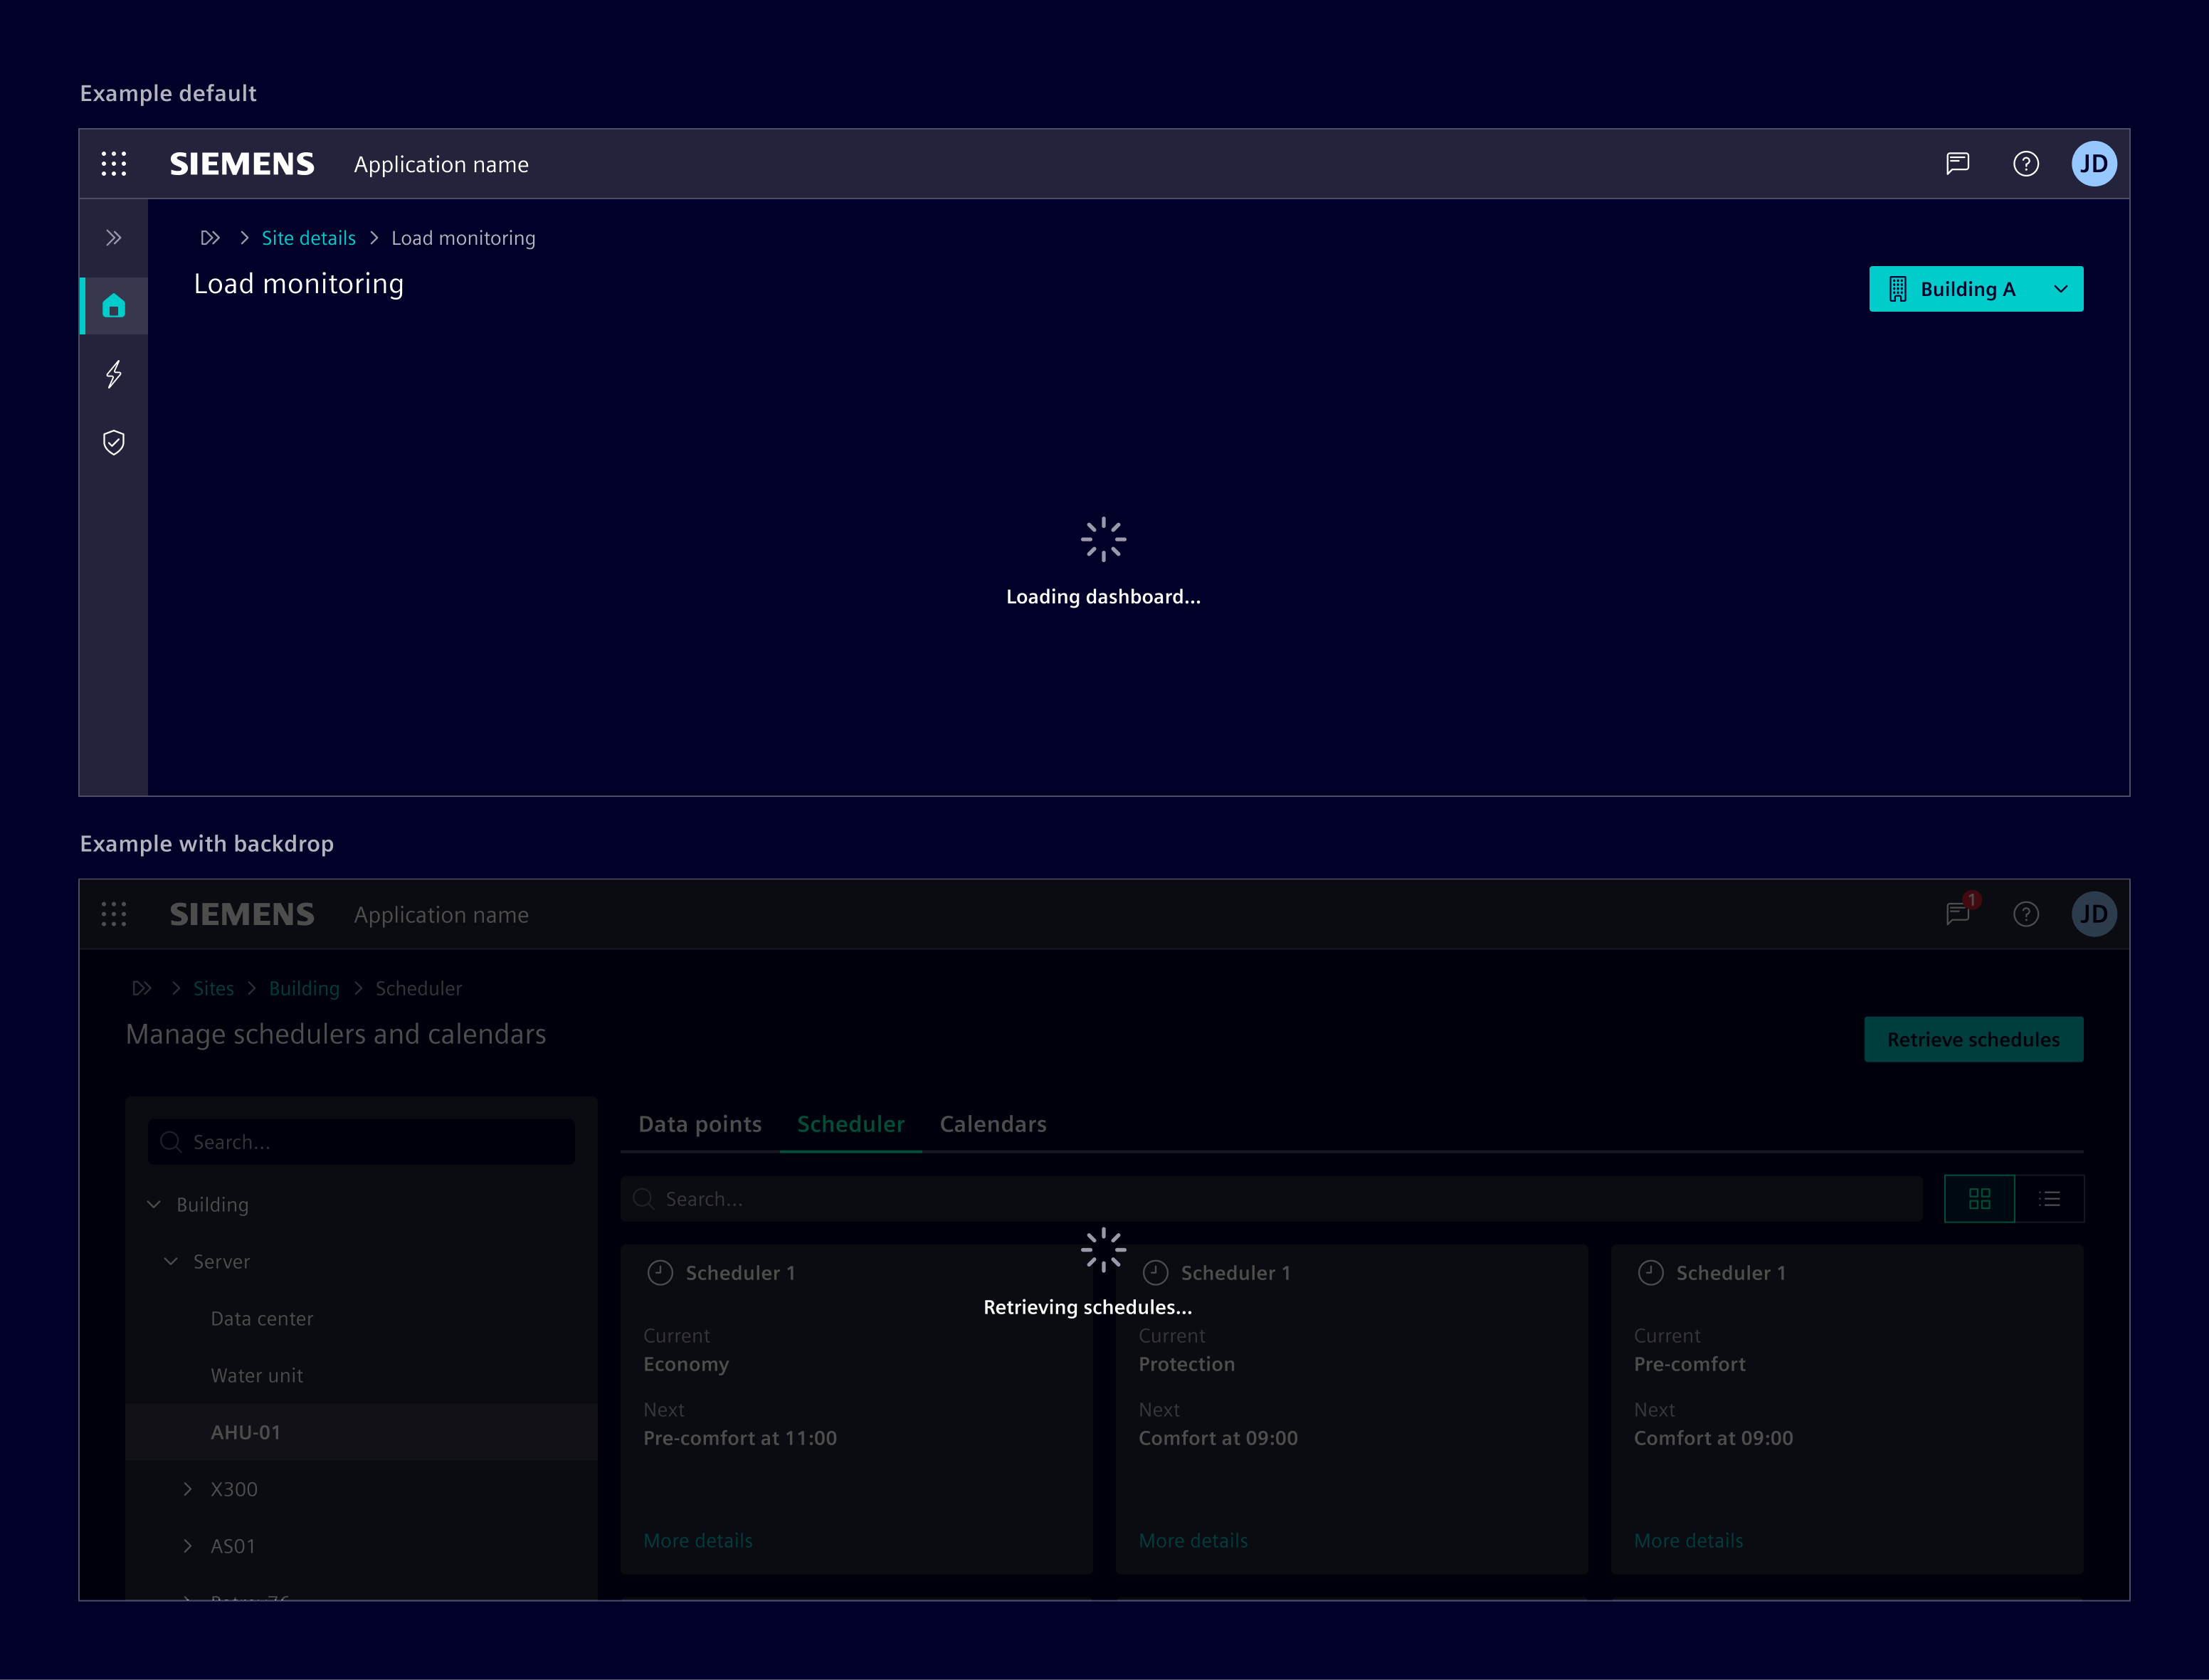This screenshot has width=2209, height=1680.
Task: Click the notification badge on the chat icon
Action: pos(1971,900)
